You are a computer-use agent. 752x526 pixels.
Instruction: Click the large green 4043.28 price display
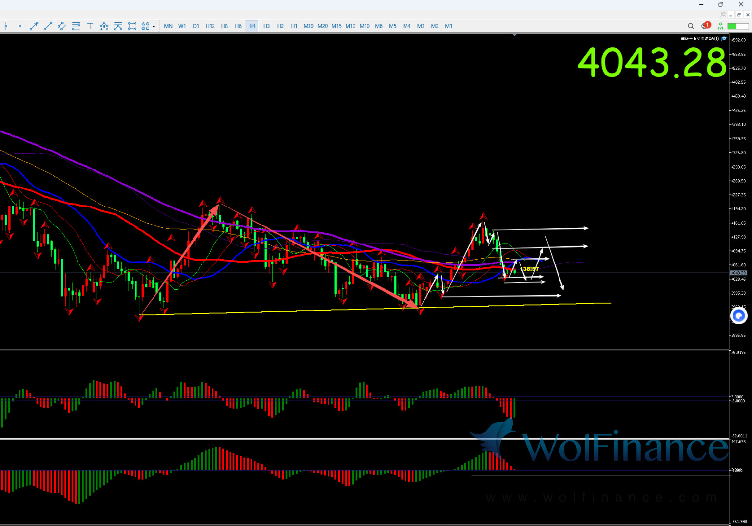click(652, 63)
